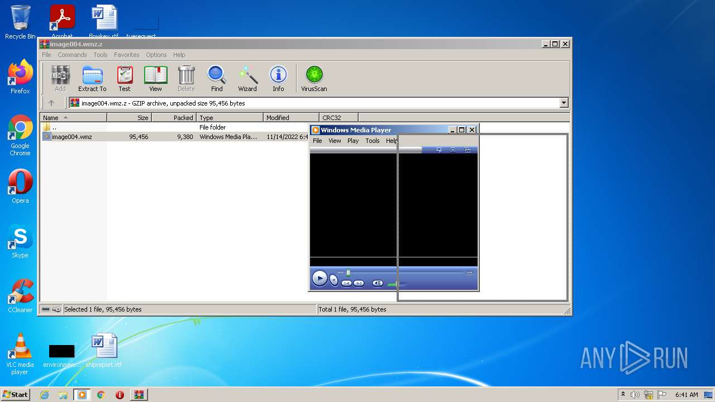
Task: Open the WinRAR File menu
Action: [x=46, y=55]
